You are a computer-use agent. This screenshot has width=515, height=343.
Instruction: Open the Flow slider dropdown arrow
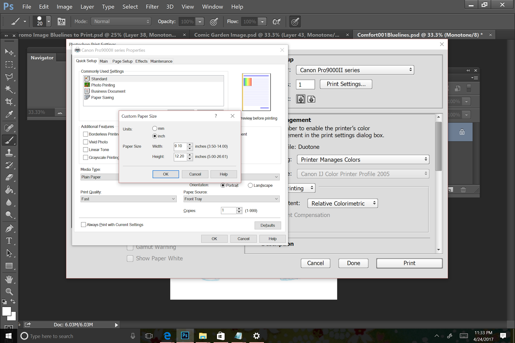coord(262,22)
